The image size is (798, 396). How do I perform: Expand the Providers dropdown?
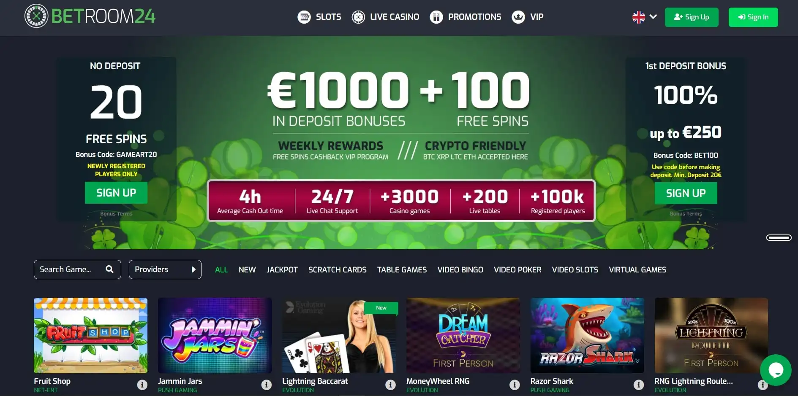165,269
